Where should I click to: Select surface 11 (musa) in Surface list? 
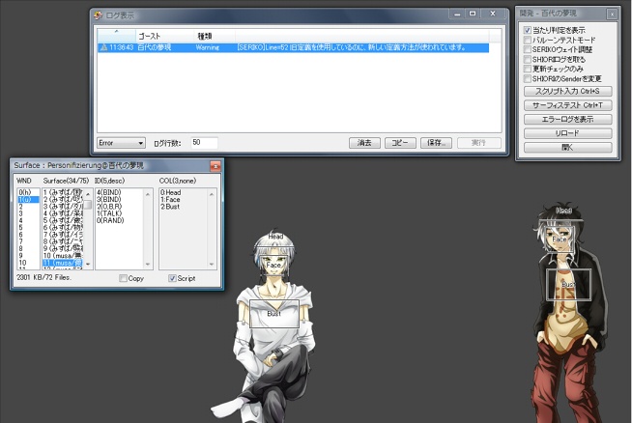[63, 263]
